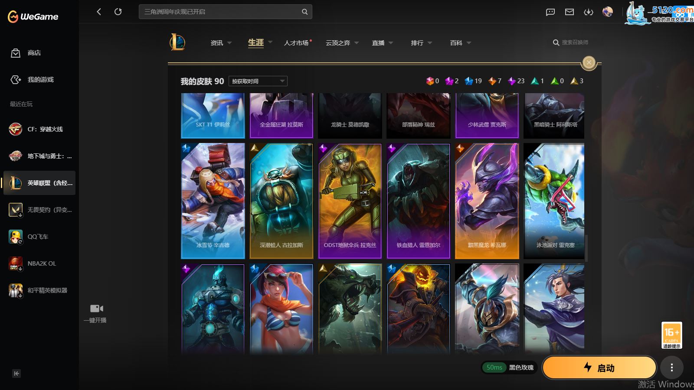The image size is (694, 390).
Task: Go back with the left arrow icon
Action: tap(99, 12)
